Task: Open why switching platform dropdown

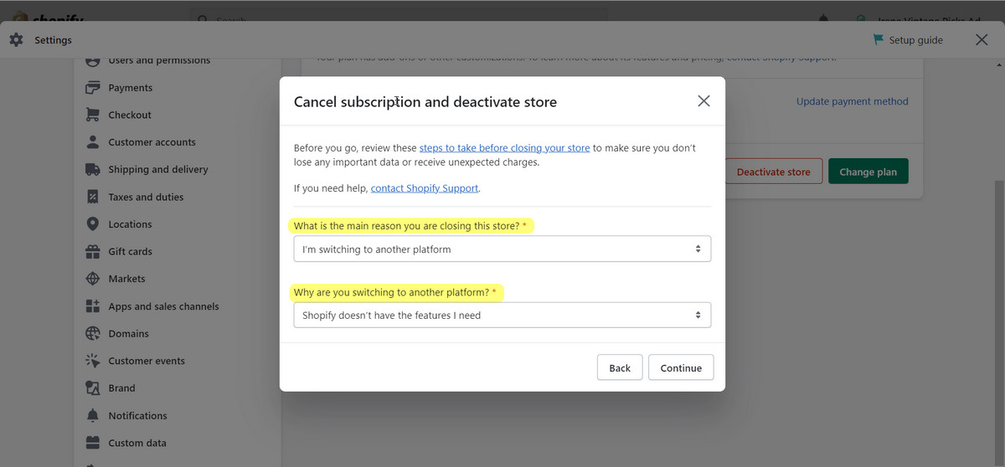Action: pyautogui.click(x=502, y=315)
